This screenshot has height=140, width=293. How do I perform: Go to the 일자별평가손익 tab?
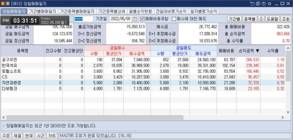pyautogui.click(x=204, y=11)
